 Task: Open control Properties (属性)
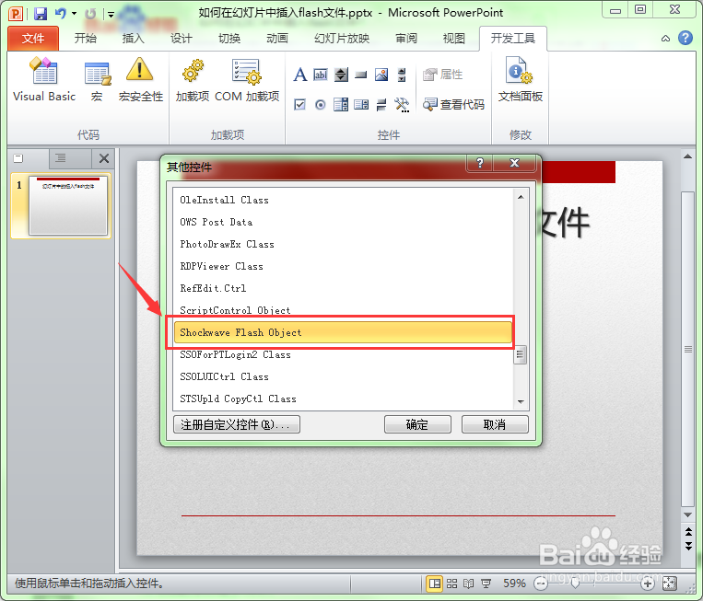point(442,75)
